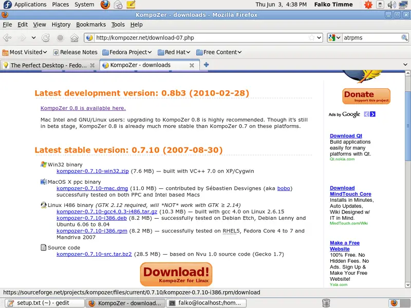This screenshot has height=308, width=411.
Task: Expand the Red Hat bookmark folder
Action: click(174, 52)
